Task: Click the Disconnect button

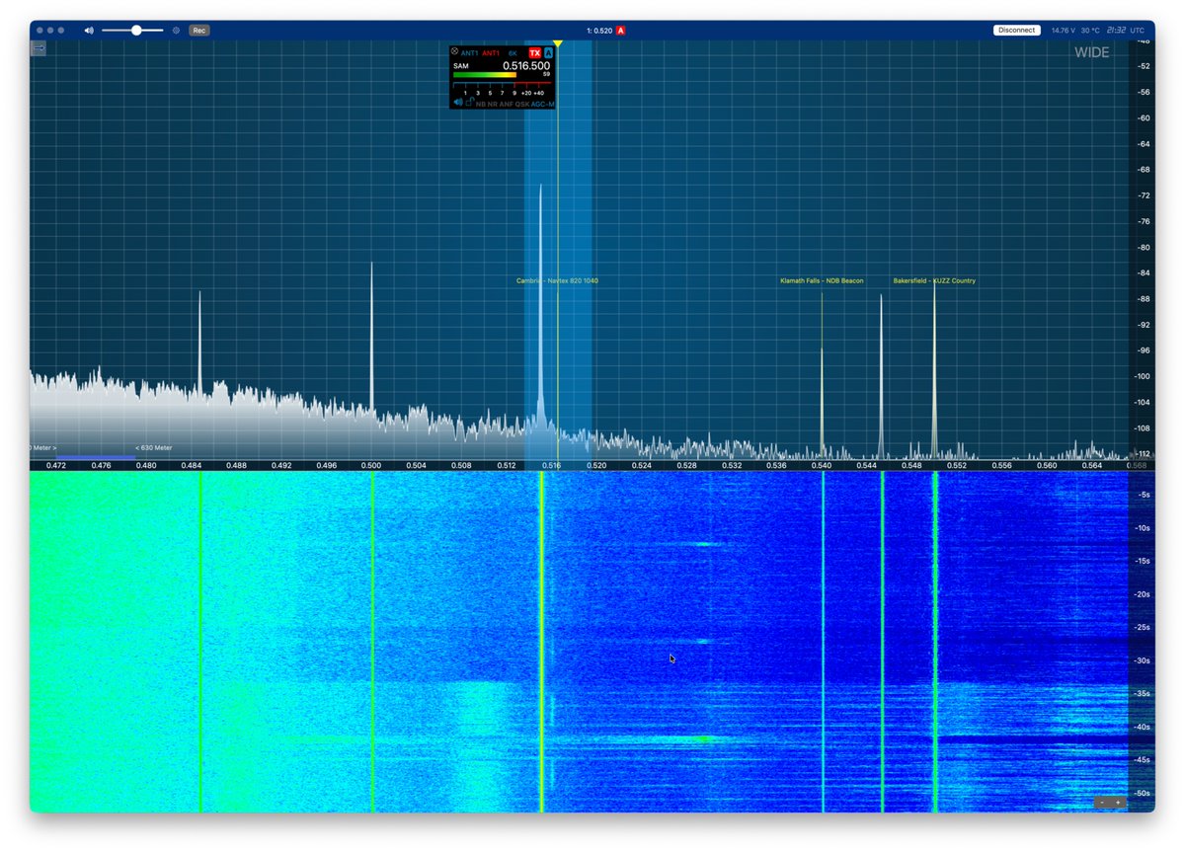Action: [x=1016, y=31]
